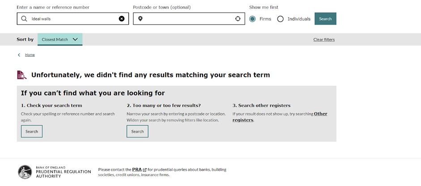Click the no-results document search icon
Image resolution: width=421 pixels, height=186 pixels.
(x=22, y=75)
